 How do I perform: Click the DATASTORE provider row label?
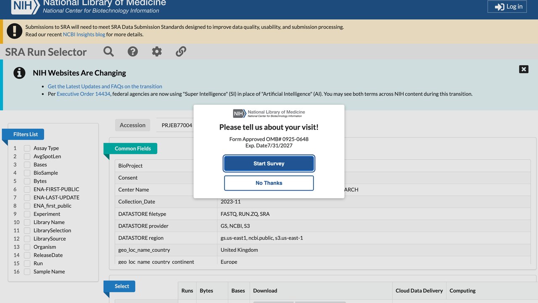(143, 226)
